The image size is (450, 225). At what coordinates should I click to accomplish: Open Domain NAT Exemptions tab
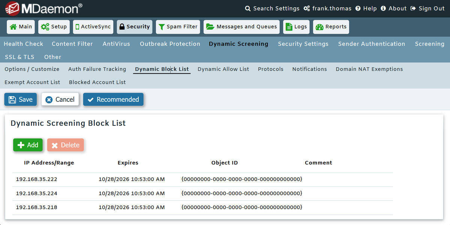[x=369, y=69]
